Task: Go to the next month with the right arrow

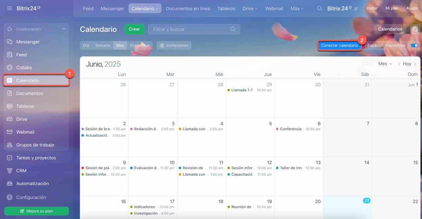Action: click(x=415, y=64)
